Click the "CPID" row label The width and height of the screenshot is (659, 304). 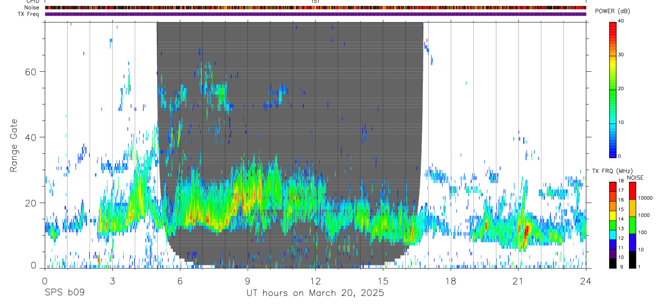coord(32,2)
